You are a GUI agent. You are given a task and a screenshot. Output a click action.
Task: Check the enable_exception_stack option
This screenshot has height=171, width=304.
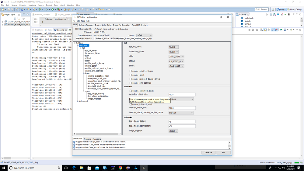tap(131, 91)
